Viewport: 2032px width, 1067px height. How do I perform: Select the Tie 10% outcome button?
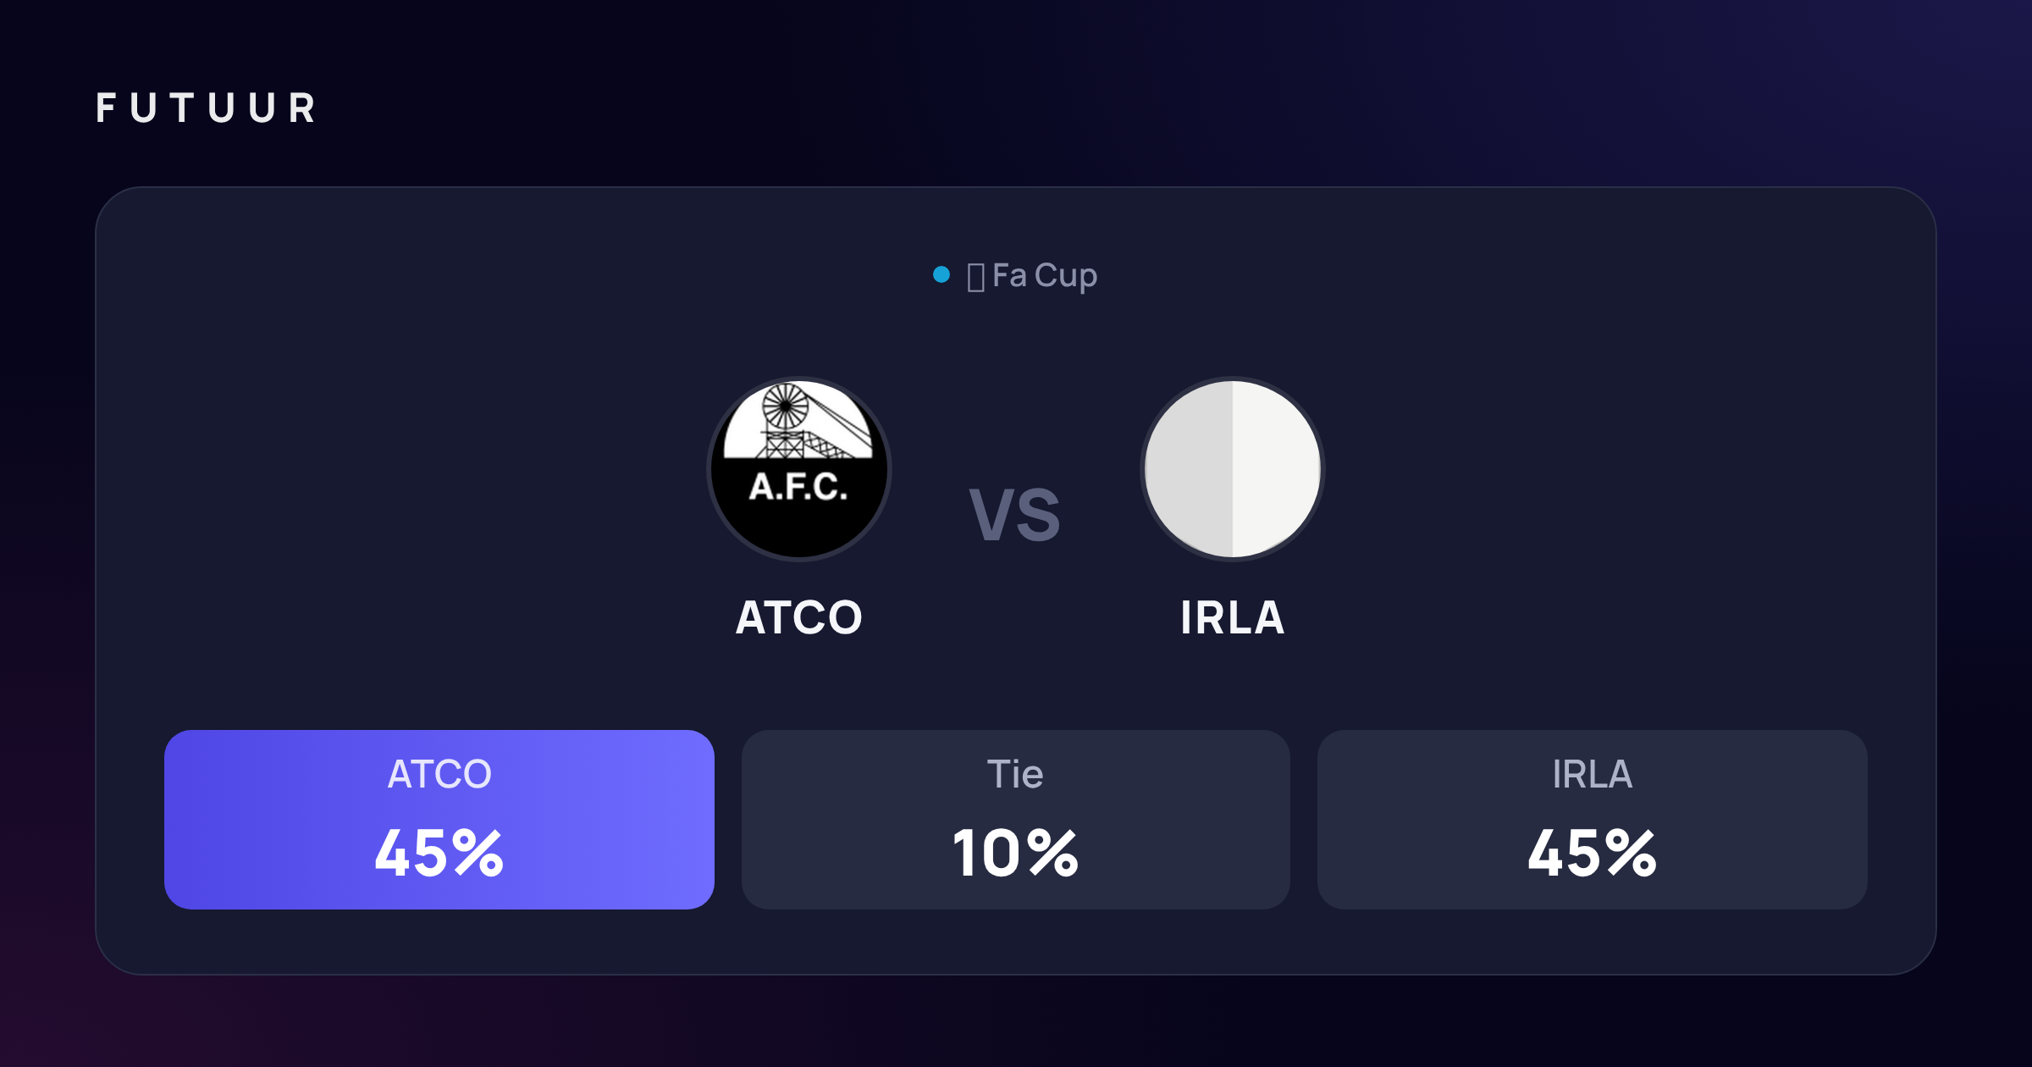tap(1016, 820)
